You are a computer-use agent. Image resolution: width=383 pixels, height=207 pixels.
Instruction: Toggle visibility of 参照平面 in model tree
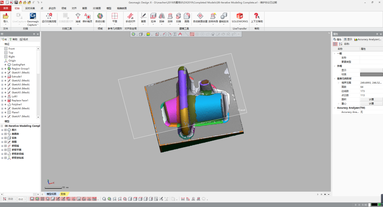[5, 150]
